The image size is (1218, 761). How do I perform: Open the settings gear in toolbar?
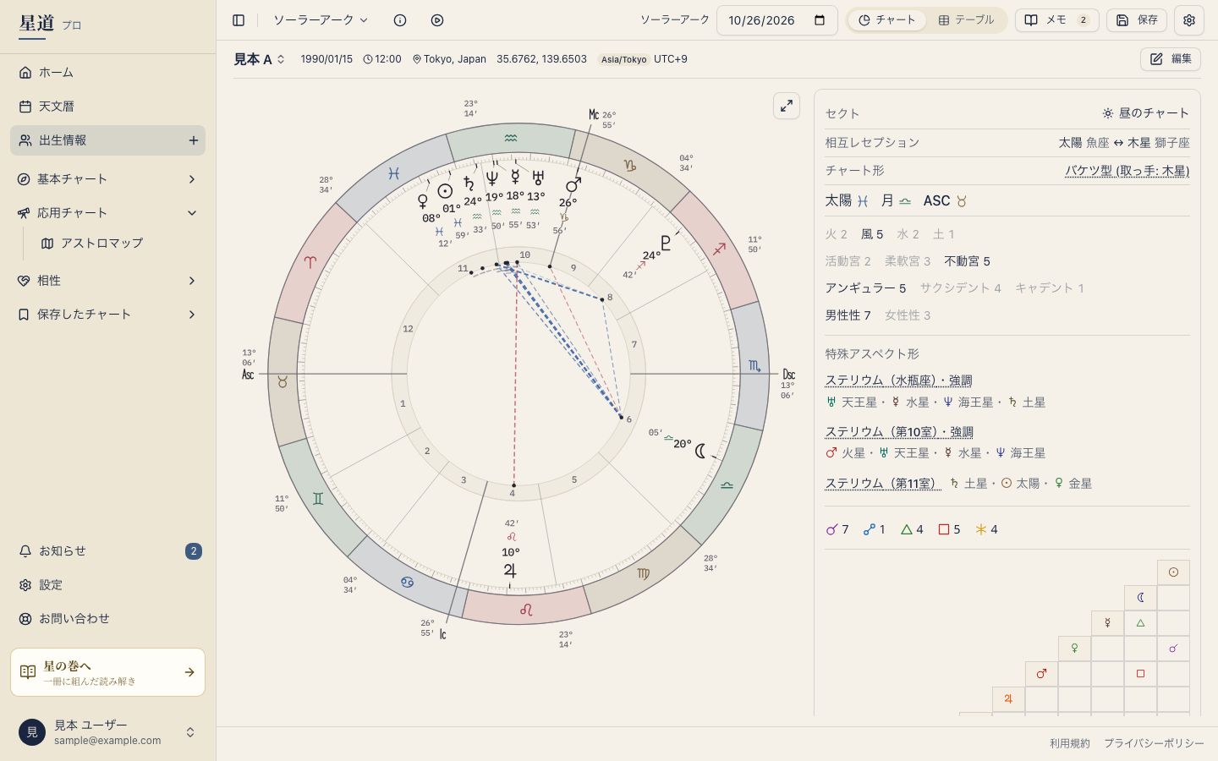pos(1189,20)
